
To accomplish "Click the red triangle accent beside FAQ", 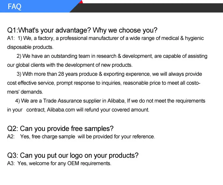I will coord(81,1).
